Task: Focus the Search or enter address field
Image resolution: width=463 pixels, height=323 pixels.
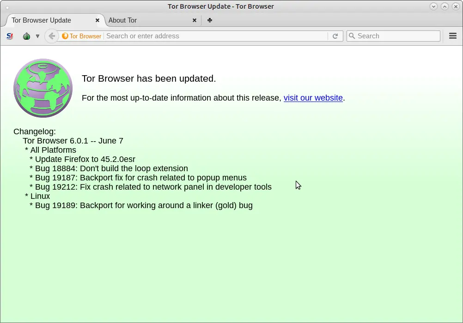Action: 216,36
